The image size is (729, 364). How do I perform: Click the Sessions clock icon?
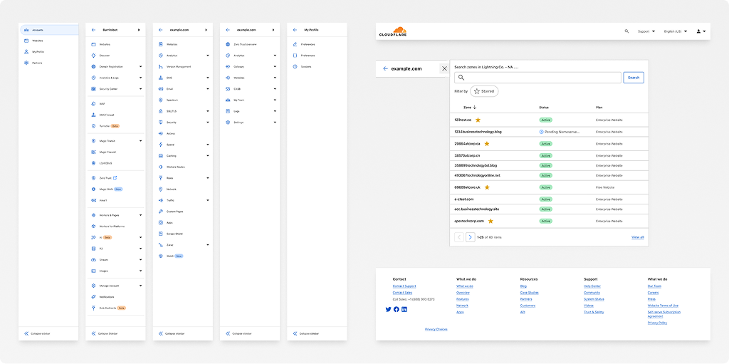coord(295,66)
